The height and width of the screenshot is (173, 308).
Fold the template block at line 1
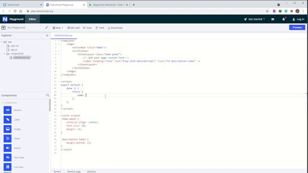tap(59, 41)
